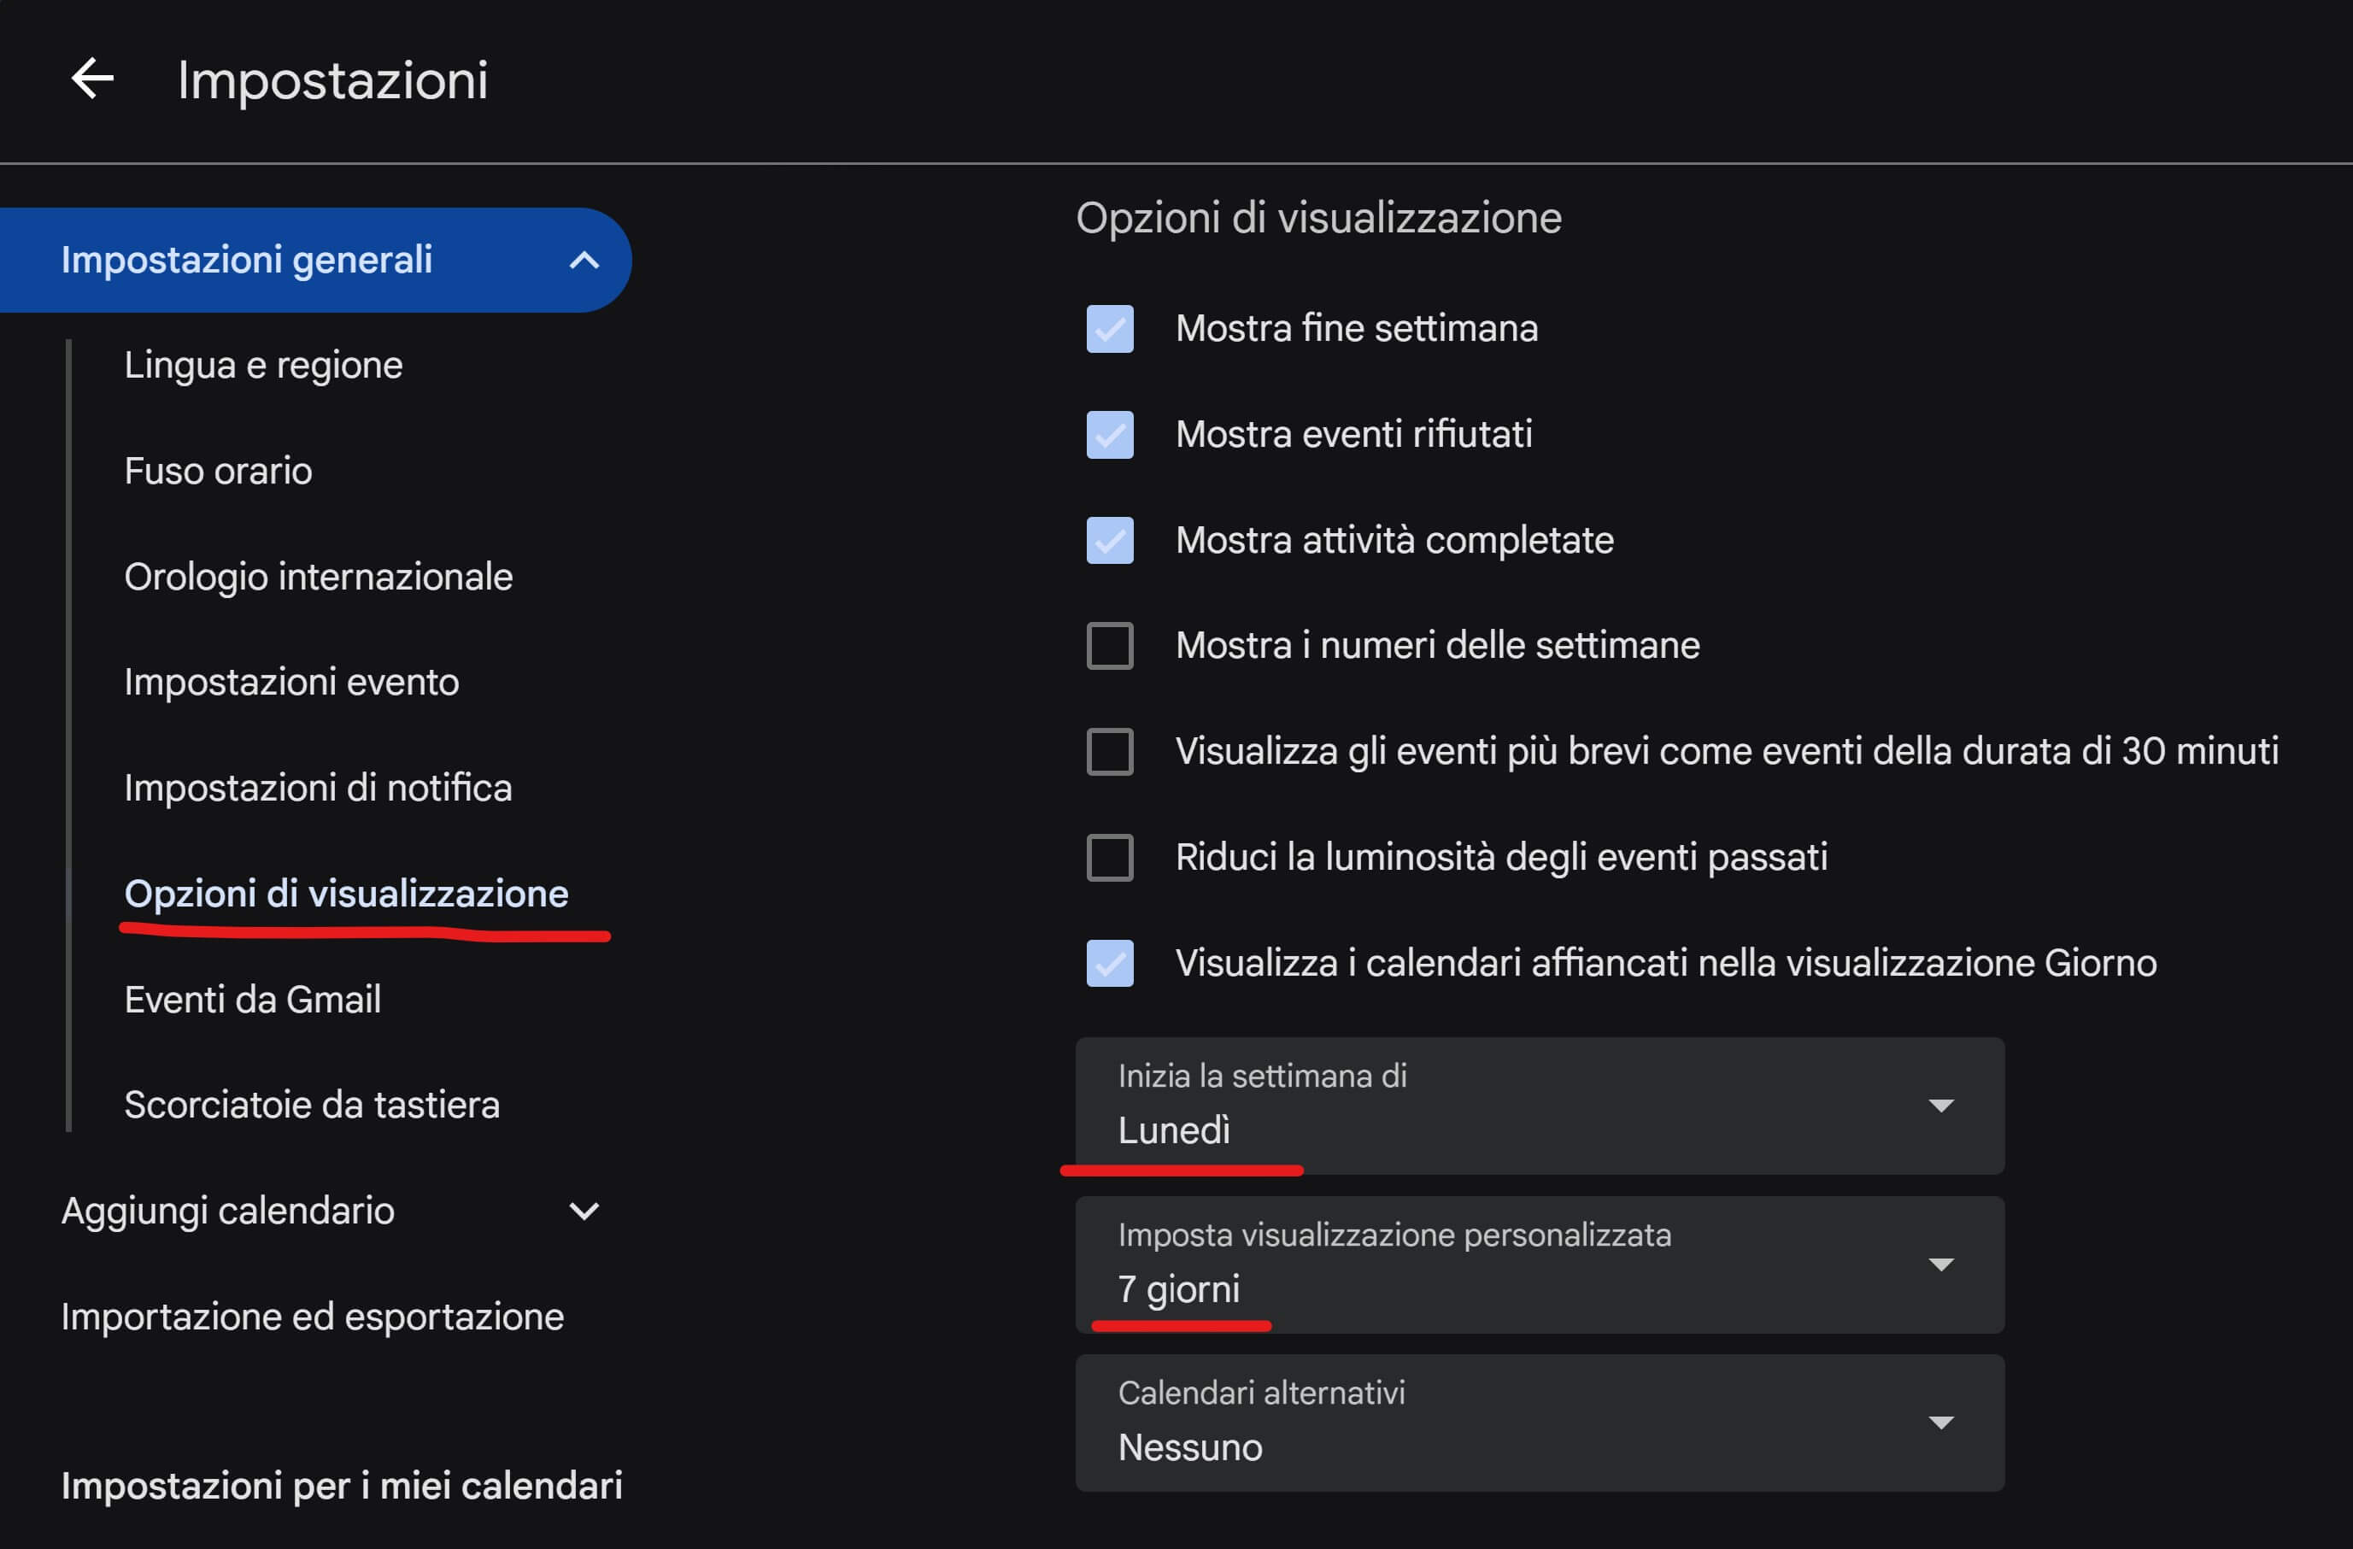Open Imposta visualizzazione personalizzata dropdown arrow

tap(1939, 1264)
